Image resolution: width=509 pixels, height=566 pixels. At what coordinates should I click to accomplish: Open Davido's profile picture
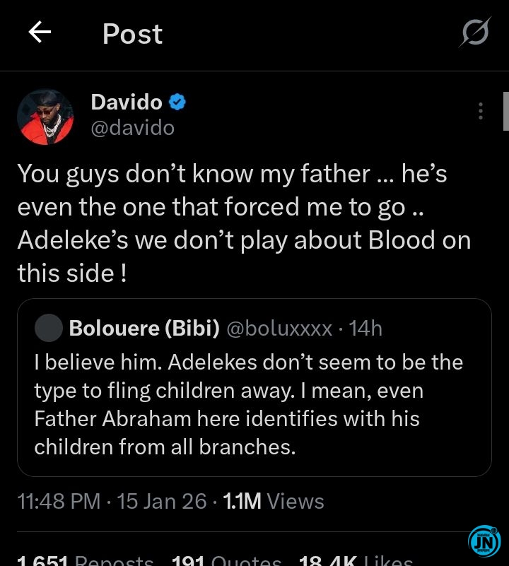coord(45,117)
